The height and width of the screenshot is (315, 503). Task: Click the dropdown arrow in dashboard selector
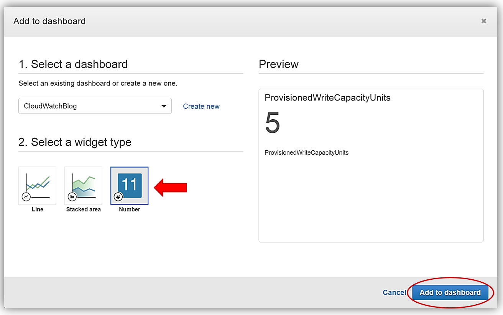tap(164, 106)
